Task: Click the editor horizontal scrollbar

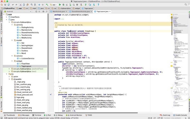Action: 96,113
